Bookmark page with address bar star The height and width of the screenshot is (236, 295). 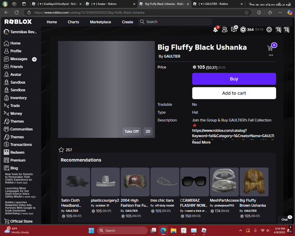tap(247, 12)
